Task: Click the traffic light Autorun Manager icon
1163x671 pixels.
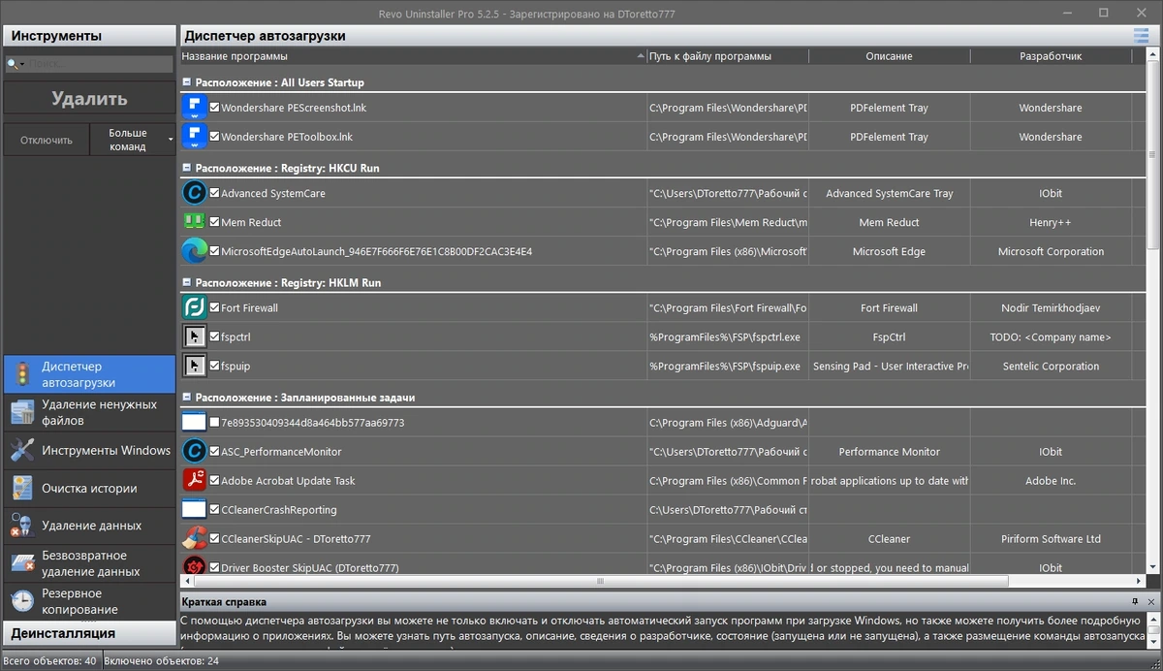Action: 22,374
